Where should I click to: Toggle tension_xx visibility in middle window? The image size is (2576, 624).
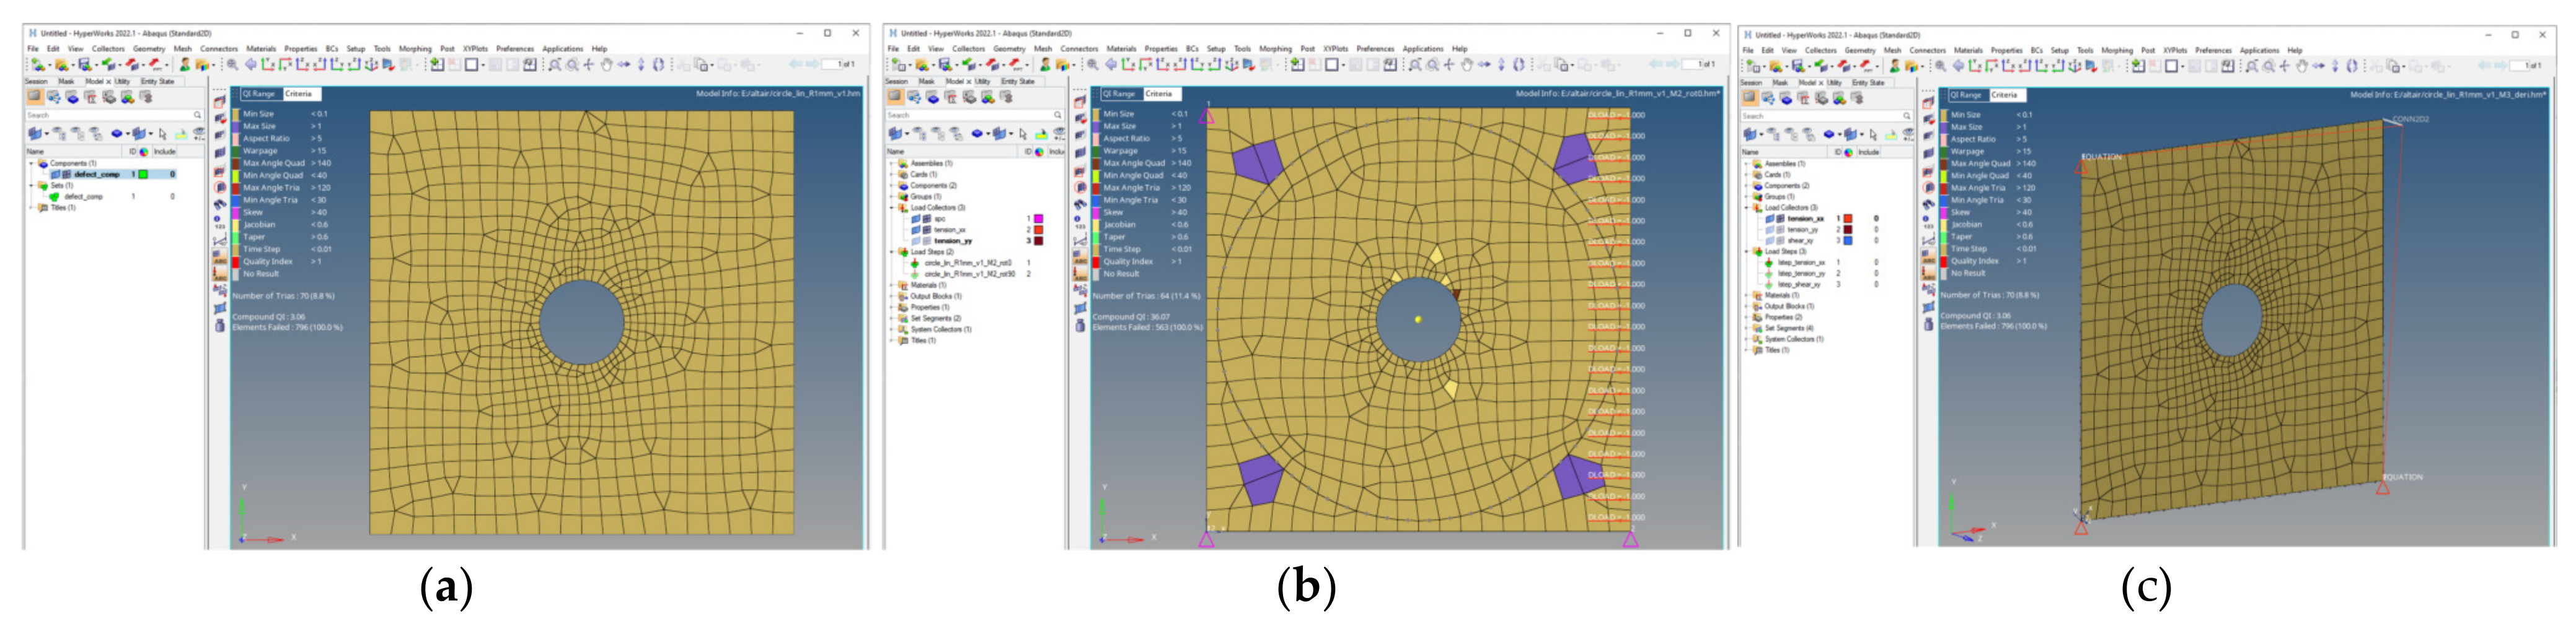tap(916, 230)
